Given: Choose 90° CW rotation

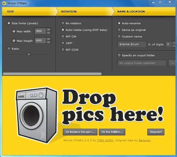Looking at the screenshot, I should point(63,37).
